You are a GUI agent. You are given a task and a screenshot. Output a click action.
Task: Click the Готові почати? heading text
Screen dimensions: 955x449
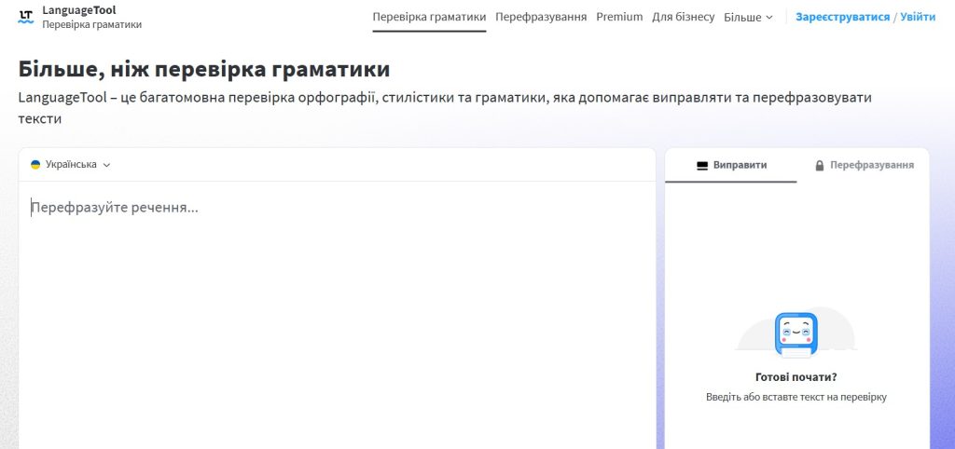point(796,377)
